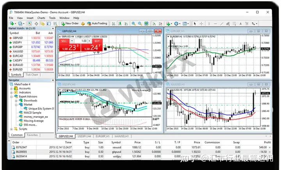Close the Market Watch panel
The width and height of the screenshot is (281, 170).
pos(53,28)
